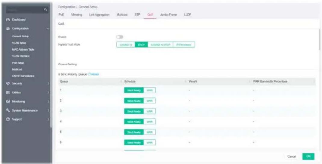Select CoS/802.1p-DSCP ingress trust mode

tap(160, 45)
